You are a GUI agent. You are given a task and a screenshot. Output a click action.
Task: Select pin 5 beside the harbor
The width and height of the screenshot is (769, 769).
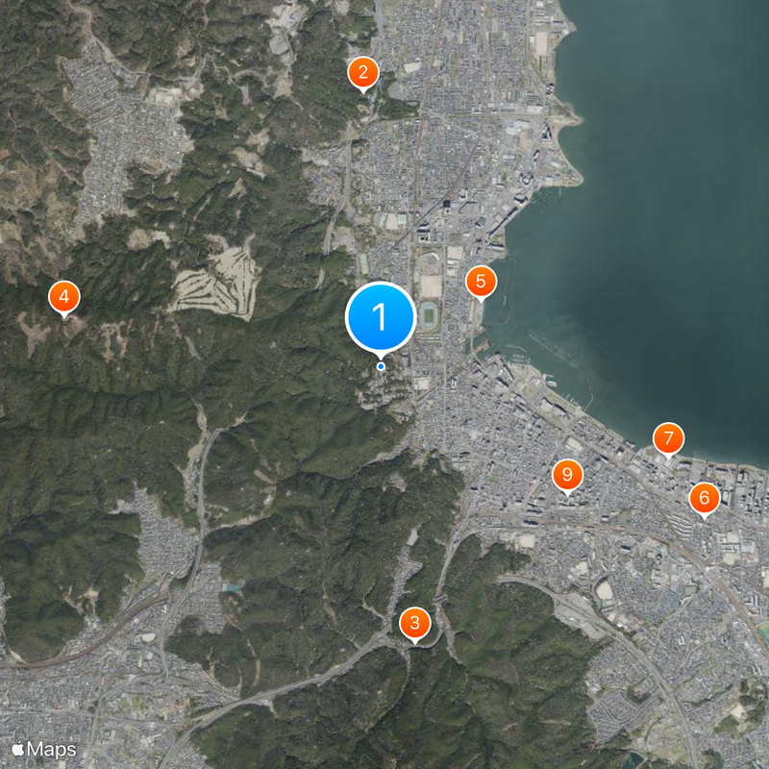point(481,282)
